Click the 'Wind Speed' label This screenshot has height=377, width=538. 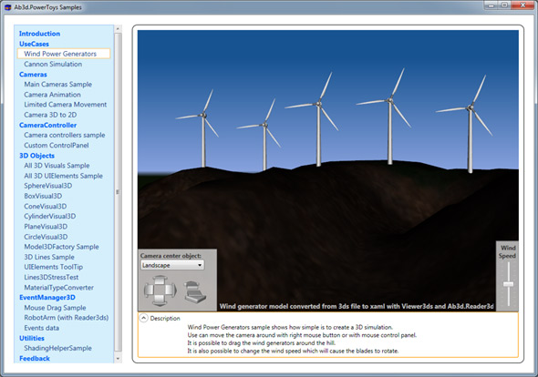508,251
